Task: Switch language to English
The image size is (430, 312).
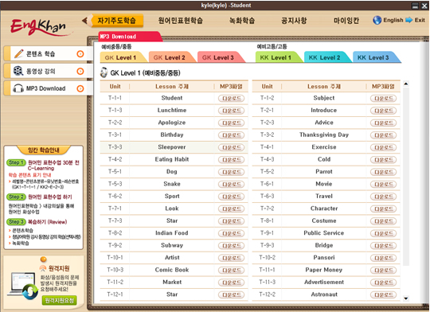Action: [x=393, y=20]
